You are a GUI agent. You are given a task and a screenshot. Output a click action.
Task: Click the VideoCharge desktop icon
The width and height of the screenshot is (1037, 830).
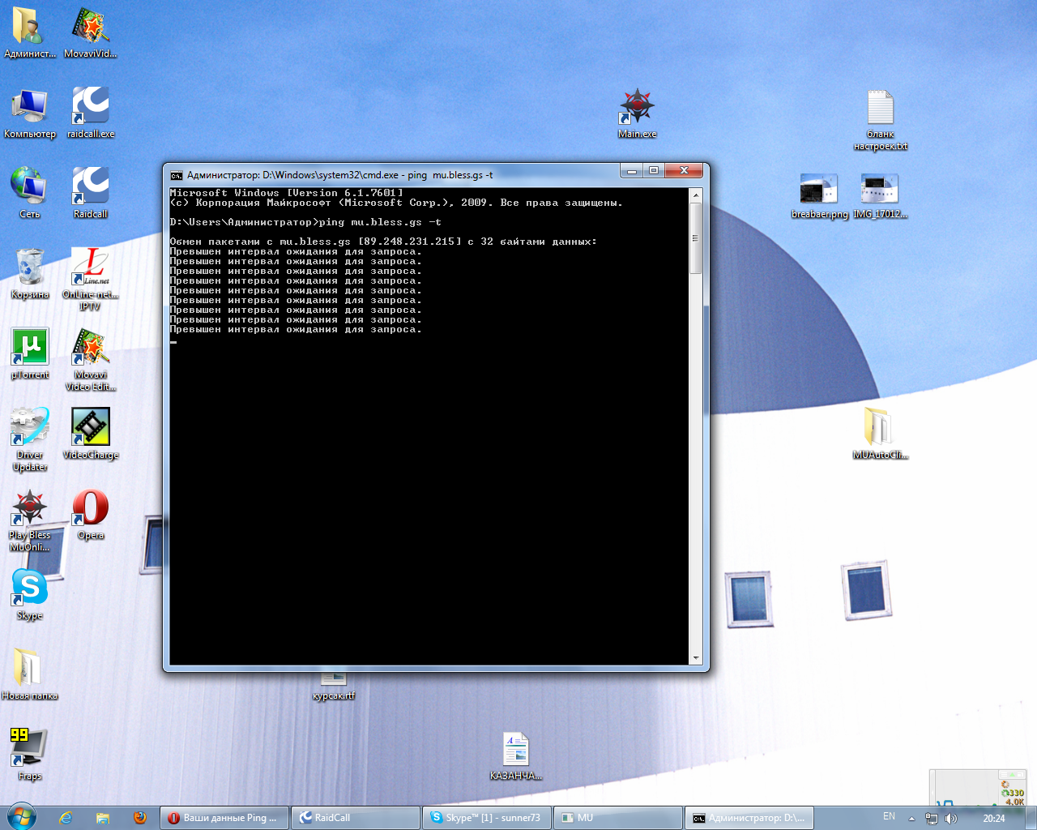pyautogui.click(x=91, y=429)
